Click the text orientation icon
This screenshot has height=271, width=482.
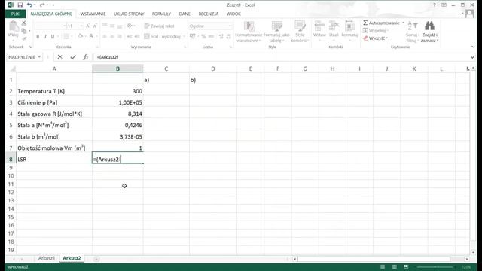coord(130,26)
